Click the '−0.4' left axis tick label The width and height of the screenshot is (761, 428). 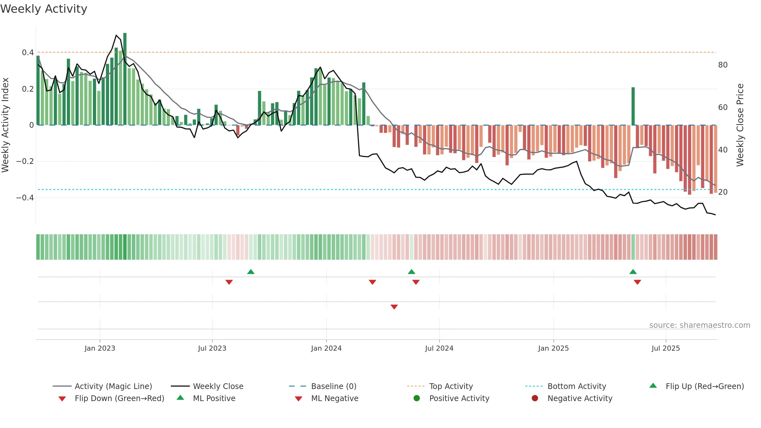pos(25,198)
